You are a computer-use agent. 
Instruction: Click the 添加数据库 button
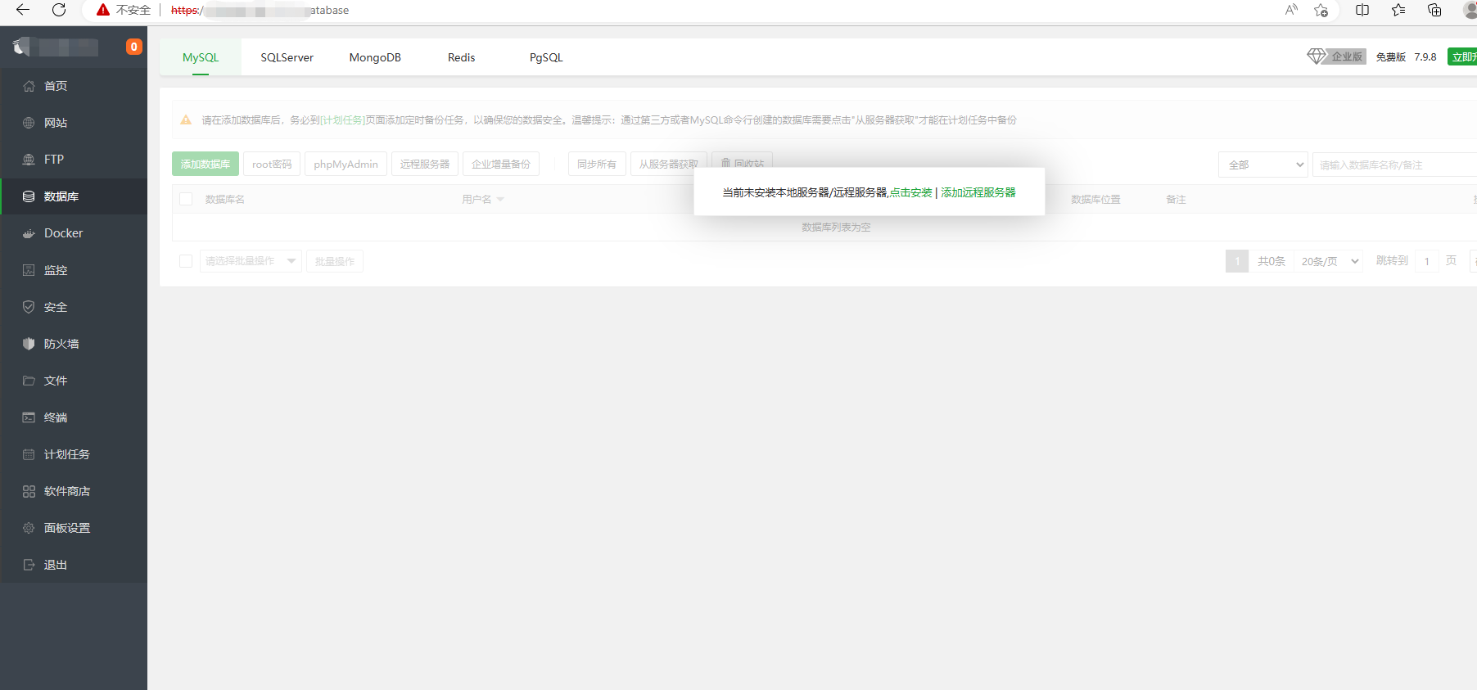[206, 164]
